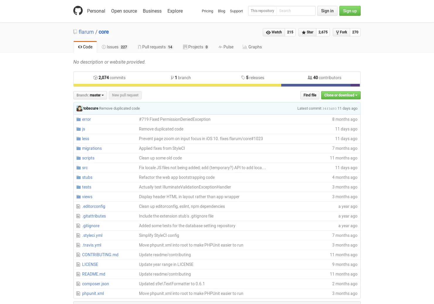Image resolution: width=434 pixels, height=304 pixels.
Task: View the 215 watchers count
Action: (290, 32)
